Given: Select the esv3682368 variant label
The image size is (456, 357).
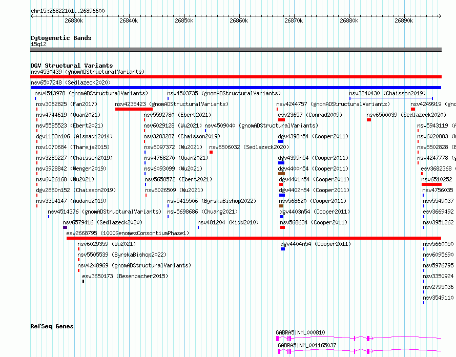Looking at the screenshot, I should [436, 169].
